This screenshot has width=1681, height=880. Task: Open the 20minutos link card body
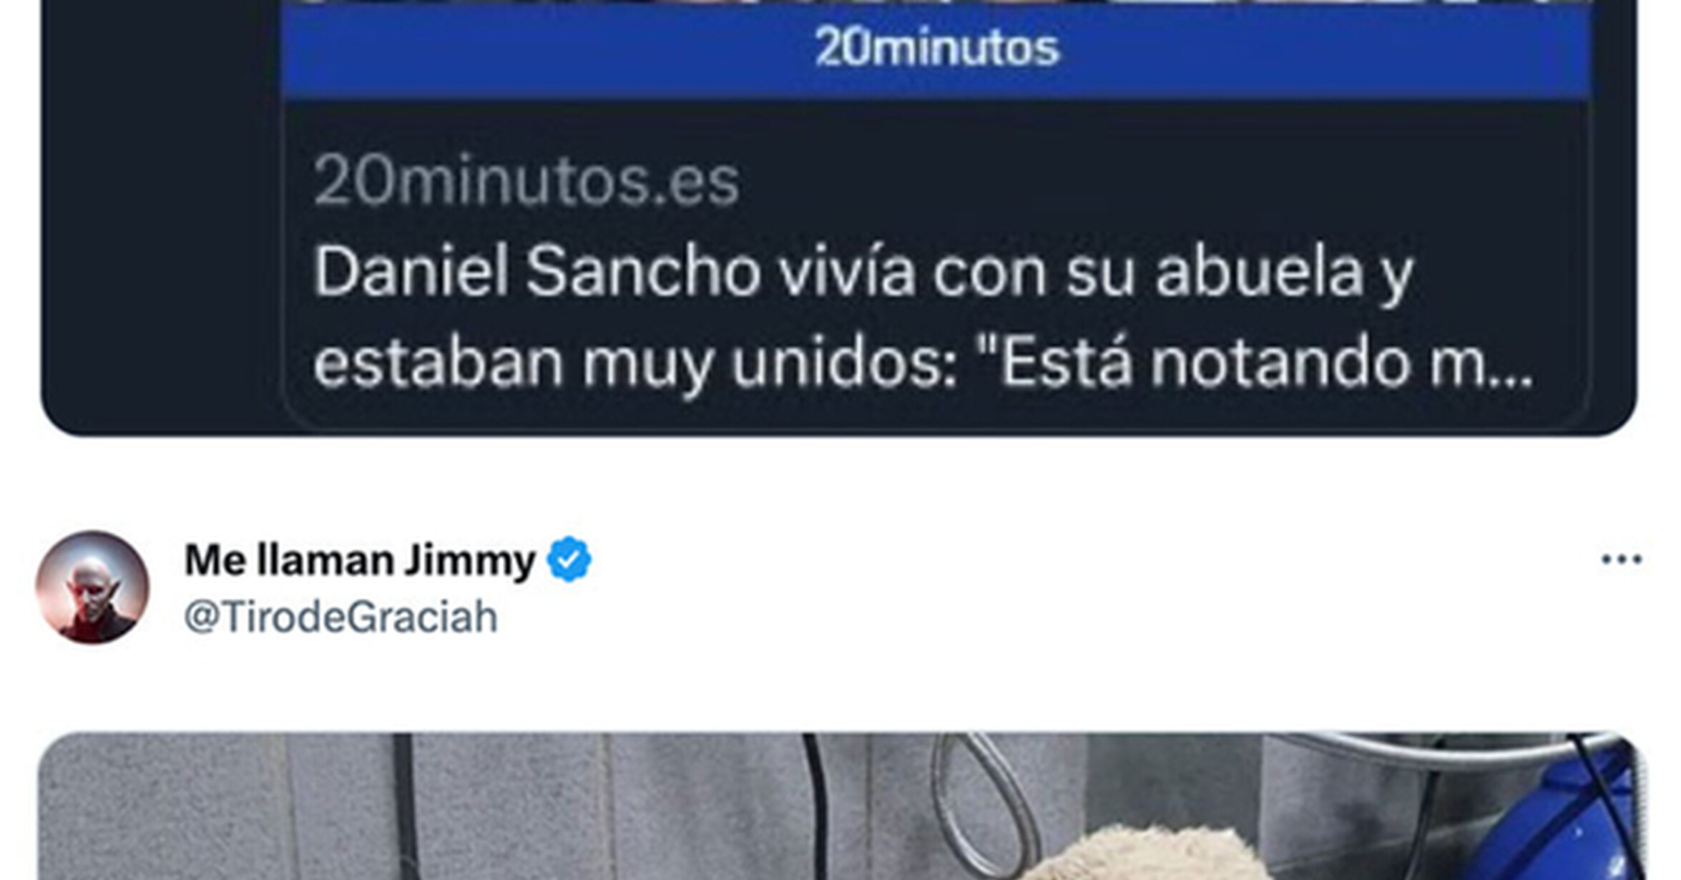936,265
